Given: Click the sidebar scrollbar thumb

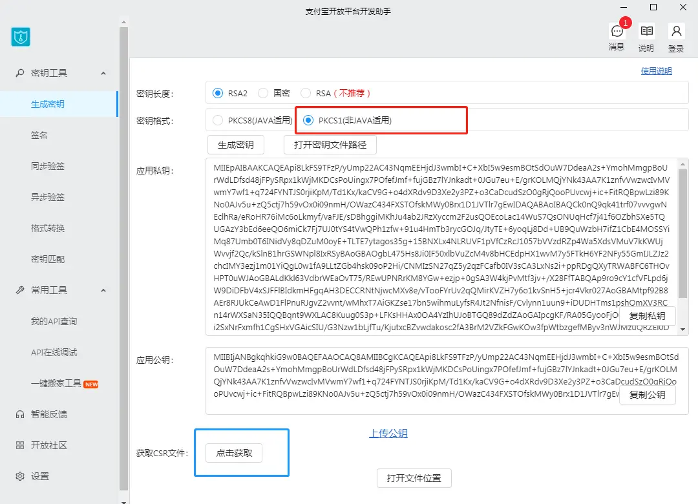Looking at the screenshot, I should [123, 259].
